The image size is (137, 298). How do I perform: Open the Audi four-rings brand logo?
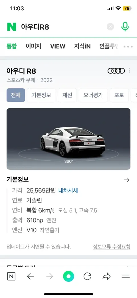tap(116, 71)
